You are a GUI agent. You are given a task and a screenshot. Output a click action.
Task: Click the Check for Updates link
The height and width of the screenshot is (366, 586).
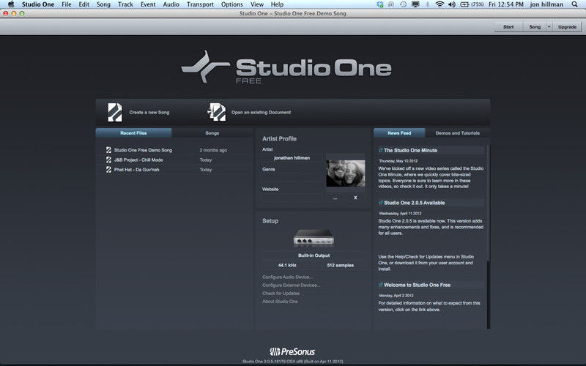click(281, 294)
